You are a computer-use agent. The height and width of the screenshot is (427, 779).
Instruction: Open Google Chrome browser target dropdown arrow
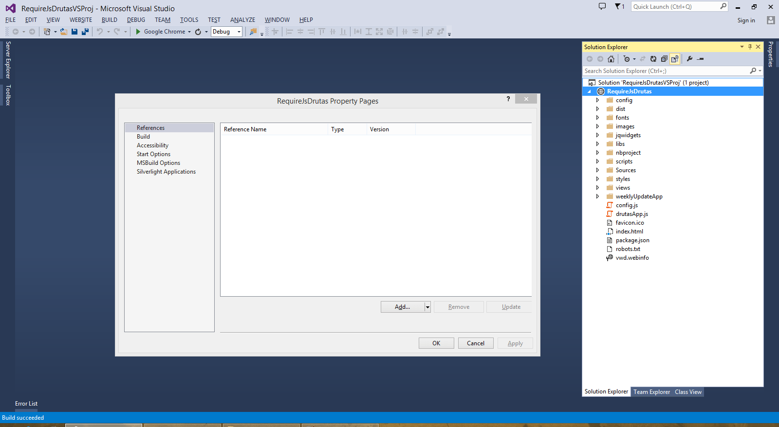tap(189, 32)
